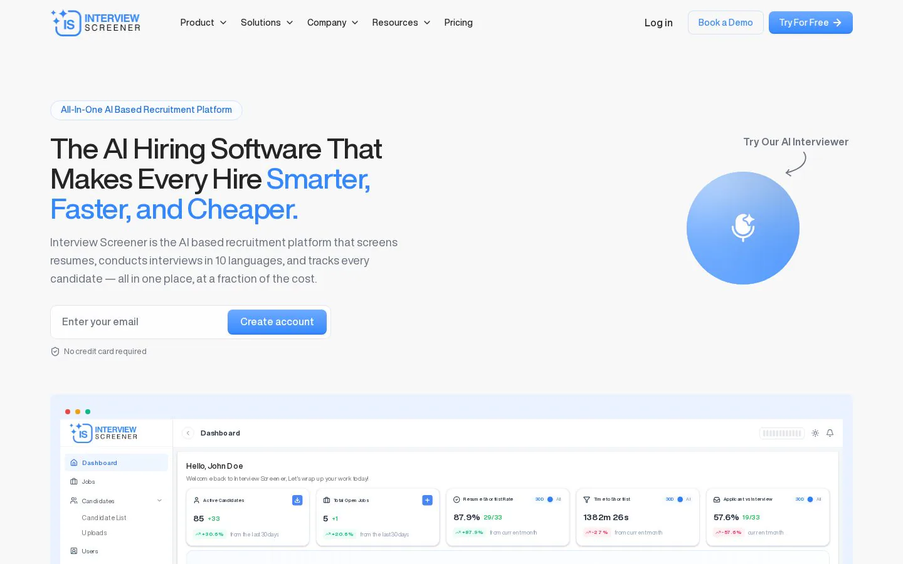Click the briefcase icon on Total Open Jobs card
903x564 pixels.
[x=326, y=500]
